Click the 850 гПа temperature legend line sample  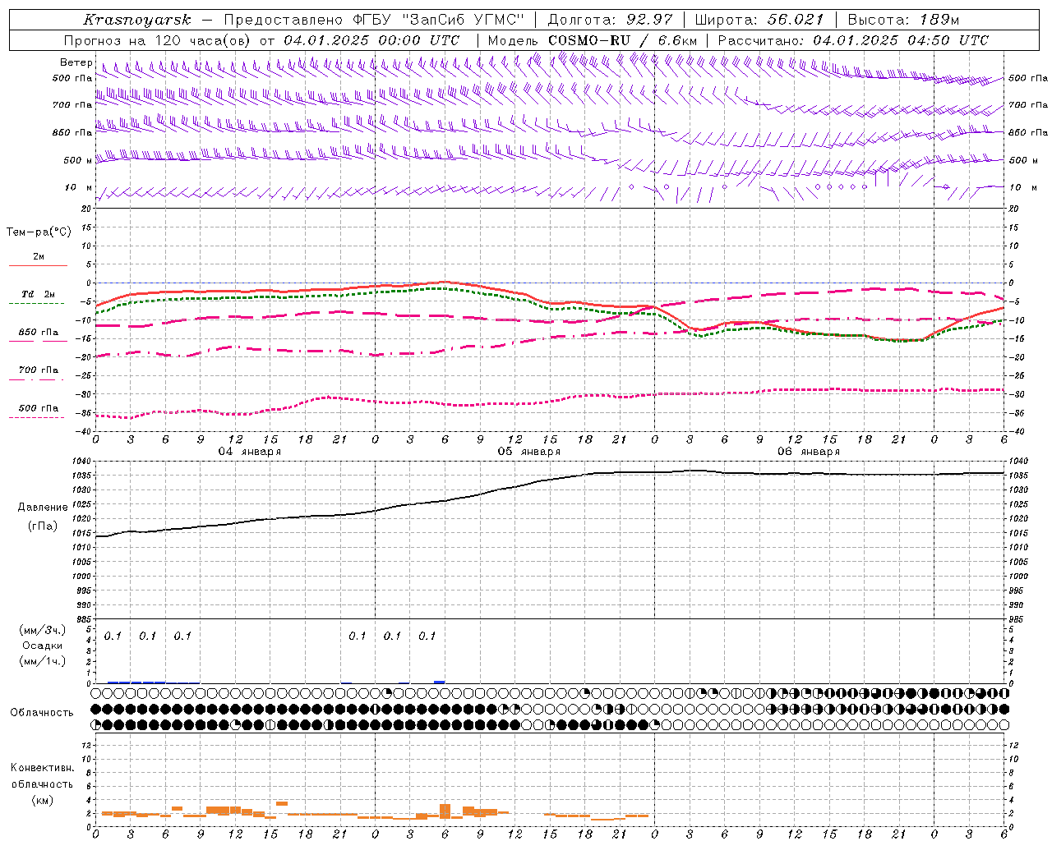(38, 341)
